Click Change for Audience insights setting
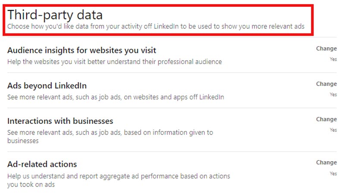 326,49
